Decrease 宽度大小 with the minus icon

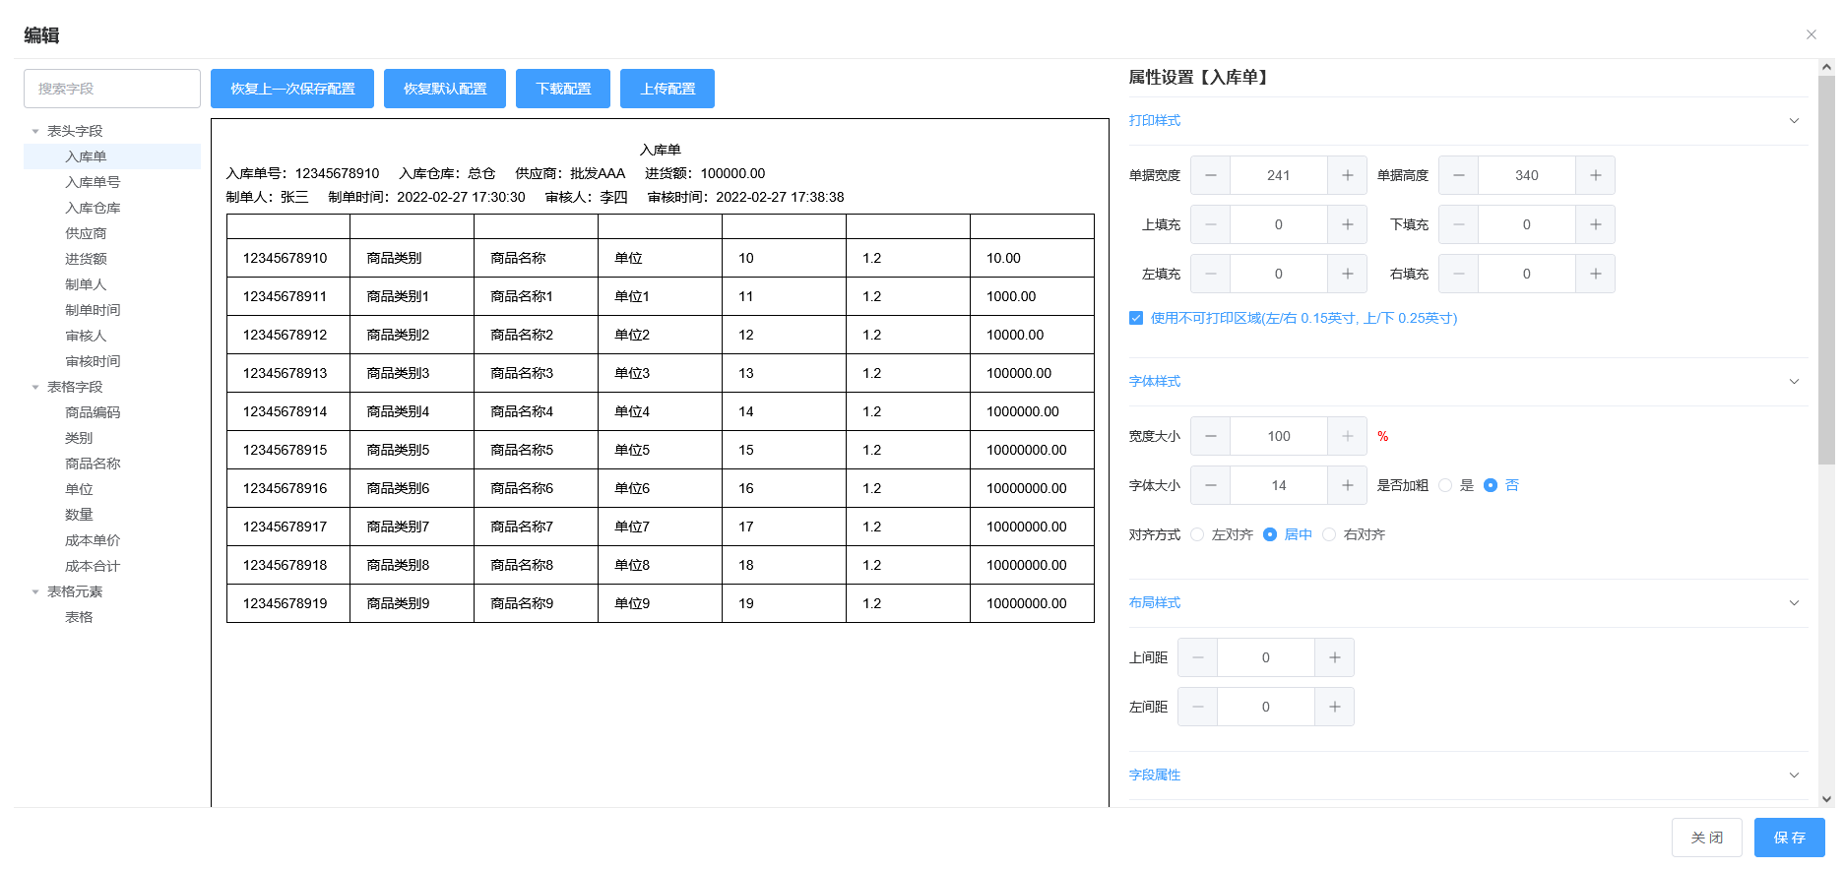[x=1210, y=436]
